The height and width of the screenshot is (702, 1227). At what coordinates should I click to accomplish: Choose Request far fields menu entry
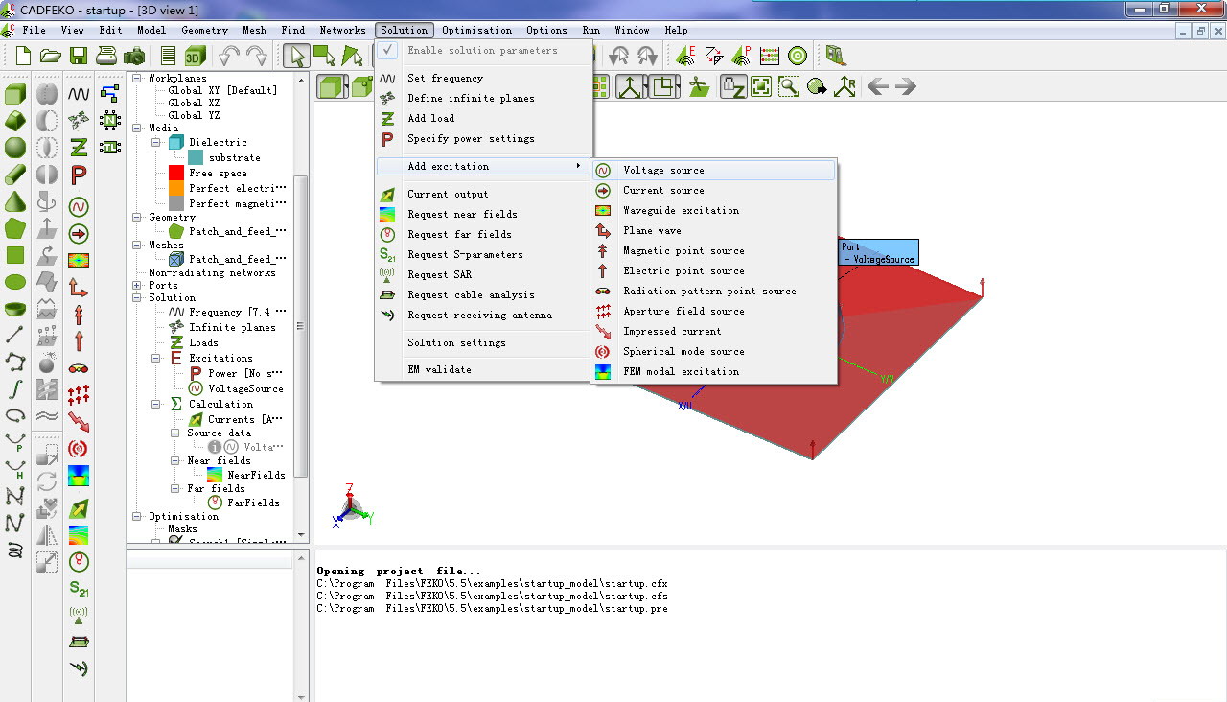[484, 234]
